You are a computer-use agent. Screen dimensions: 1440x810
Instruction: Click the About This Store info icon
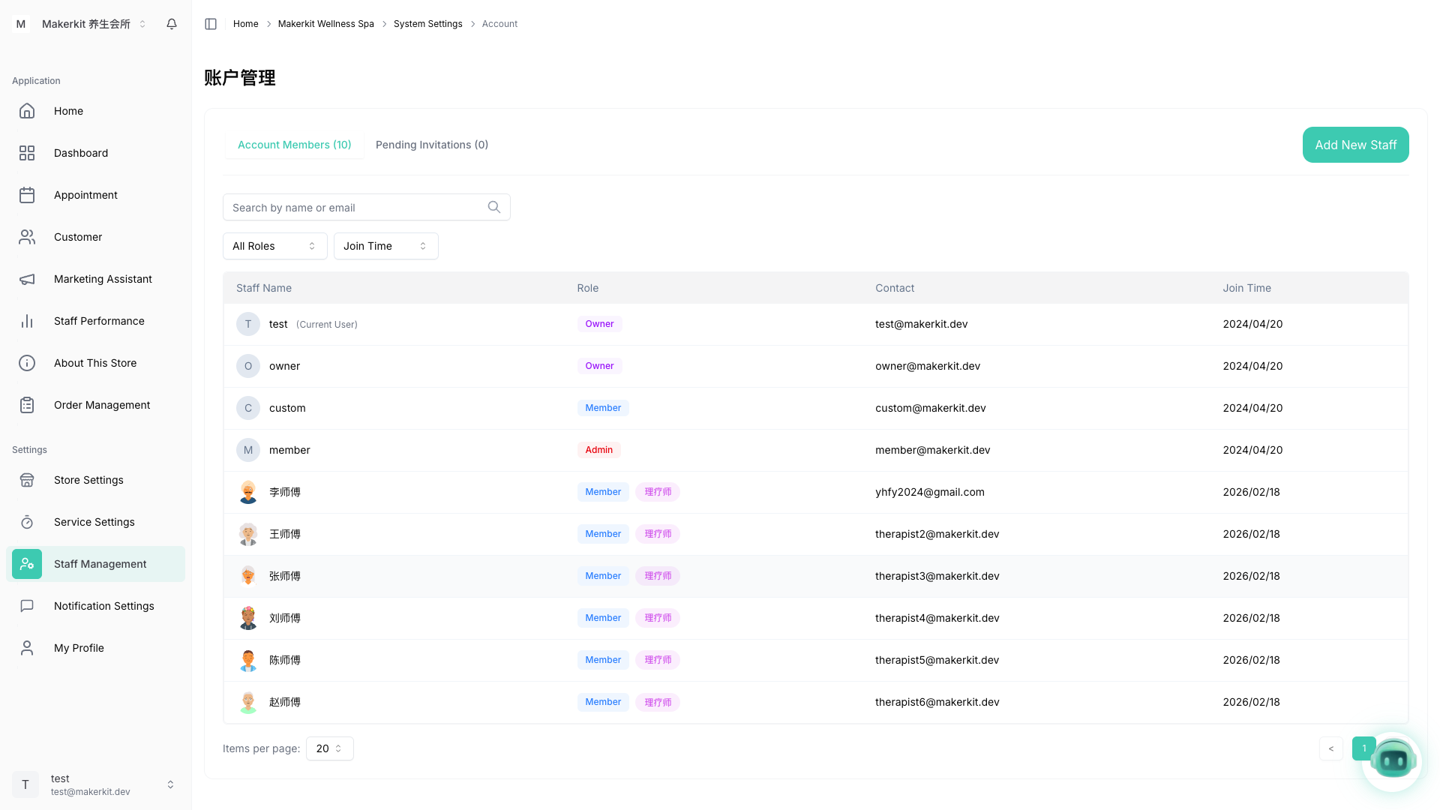(x=27, y=363)
